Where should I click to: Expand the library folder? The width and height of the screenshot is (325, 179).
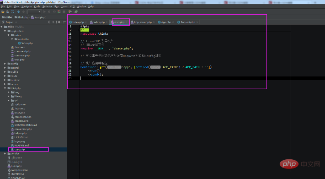coord(9,96)
